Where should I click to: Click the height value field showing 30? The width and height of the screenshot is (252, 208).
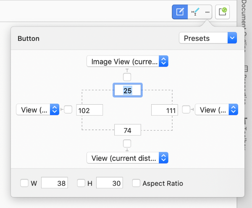[x=110, y=183]
